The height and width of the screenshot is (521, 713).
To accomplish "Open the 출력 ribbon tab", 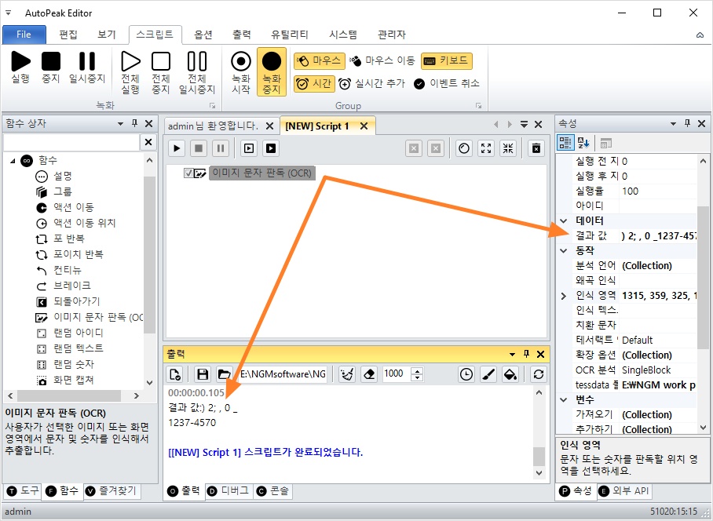I will click(x=241, y=35).
